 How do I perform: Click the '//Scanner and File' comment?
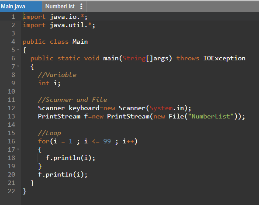[73, 100]
